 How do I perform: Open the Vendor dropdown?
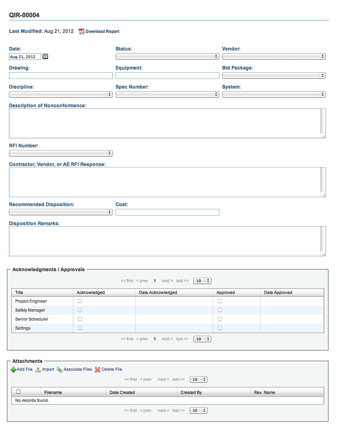[x=274, y=56]
